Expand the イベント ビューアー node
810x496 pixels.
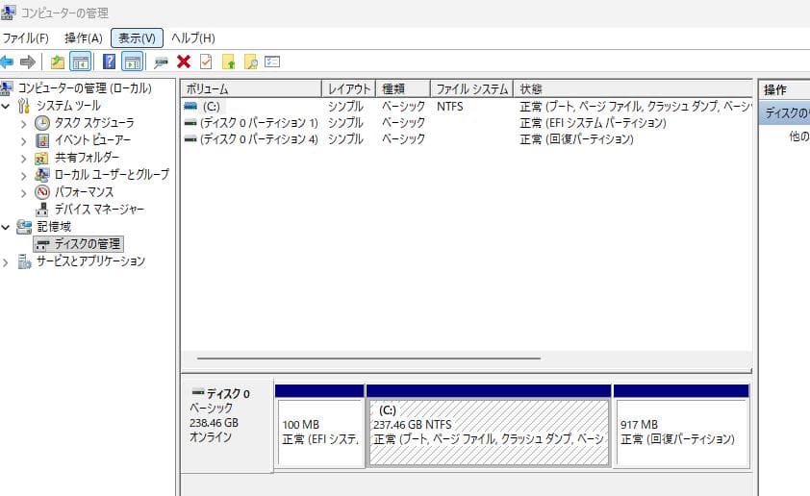point(23,141)
